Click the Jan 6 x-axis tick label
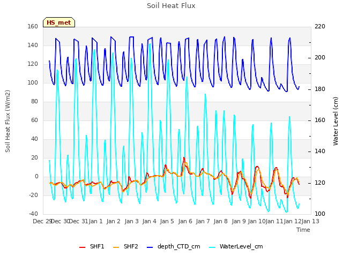This screenshot has height=257, width=343. 185,221
